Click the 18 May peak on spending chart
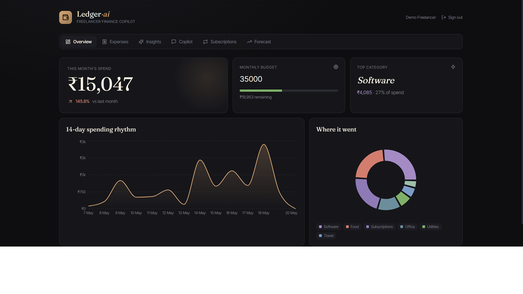Image resolution: width=523 pixels, height=294 pixels. [x=264, y=144]
